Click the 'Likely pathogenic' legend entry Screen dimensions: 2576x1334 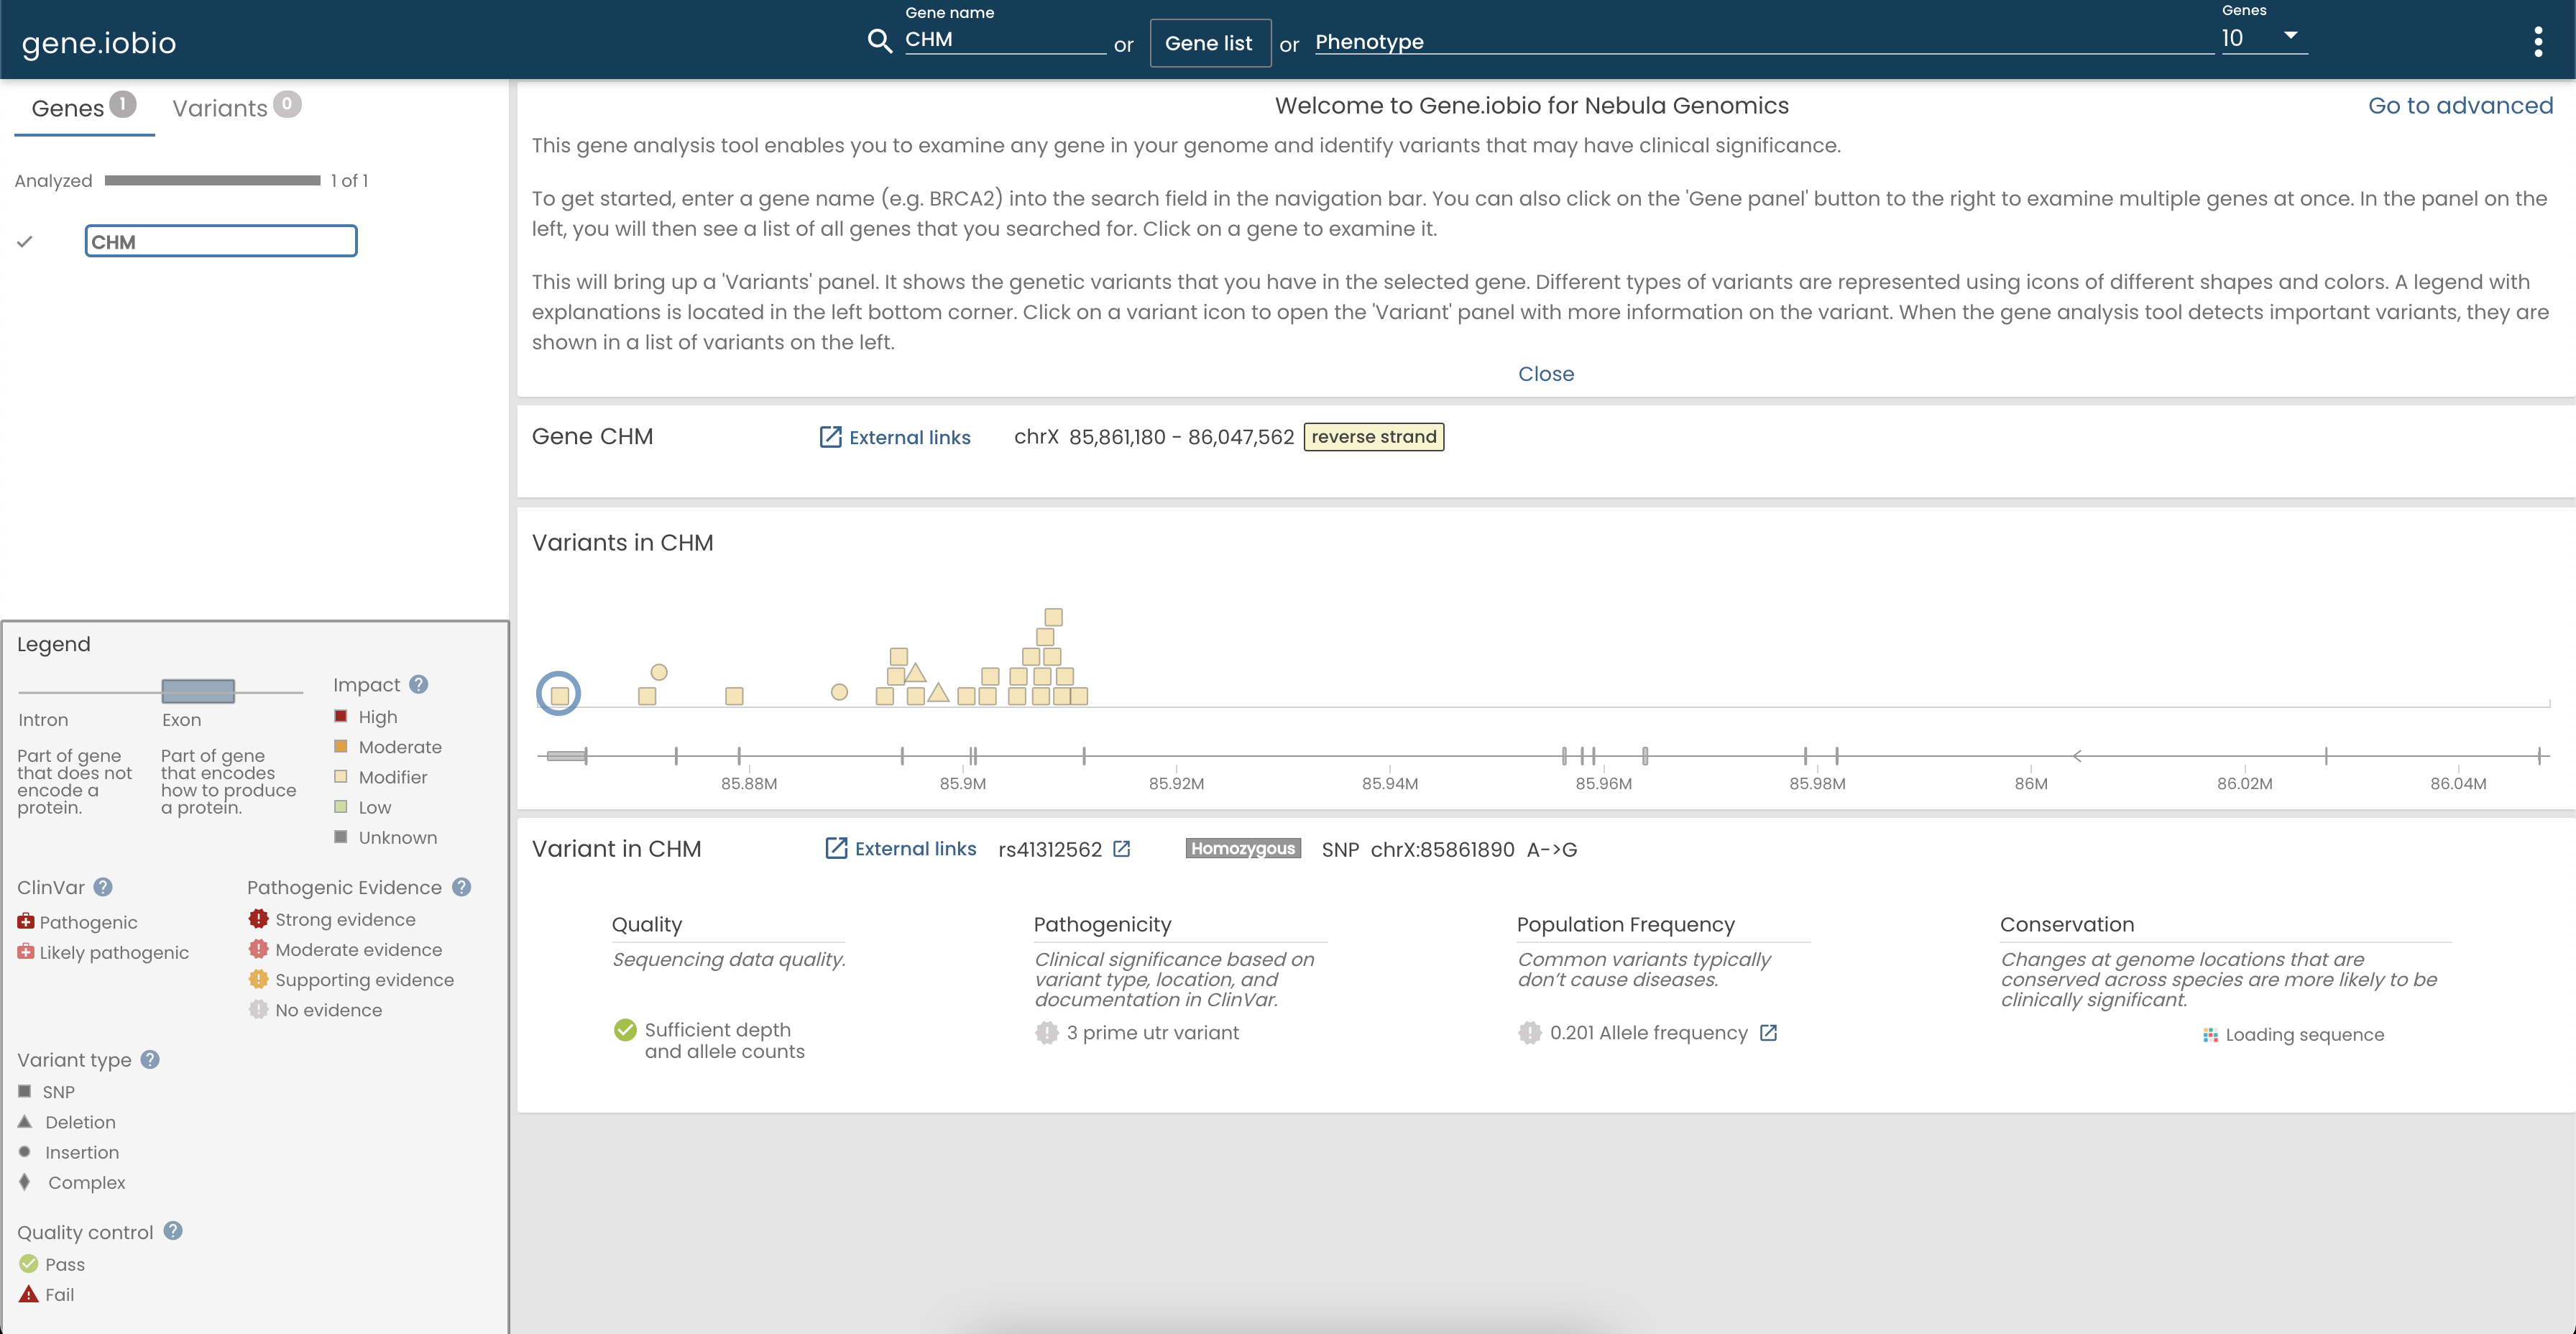coord(103,952)
